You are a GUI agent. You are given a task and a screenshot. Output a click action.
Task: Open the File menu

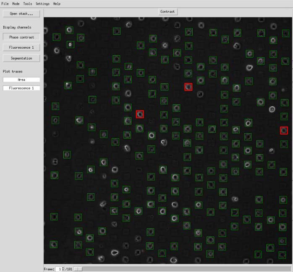(x=5, y=3)
